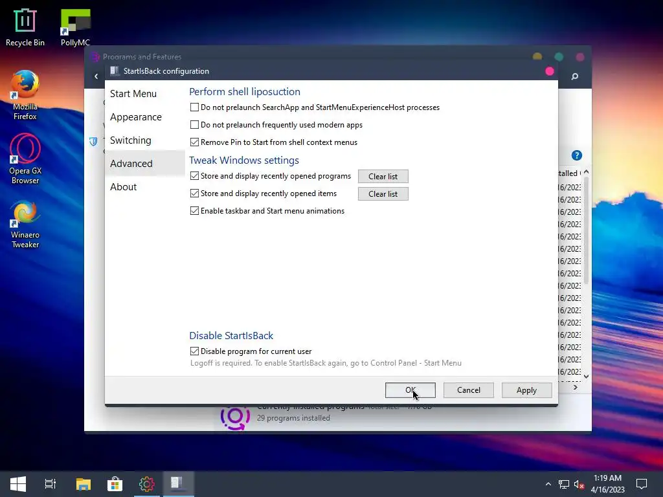The width and height of the screenshot is (663, 497).
Task: Click the programs installed purple icon
Action: tap(235, 417)
